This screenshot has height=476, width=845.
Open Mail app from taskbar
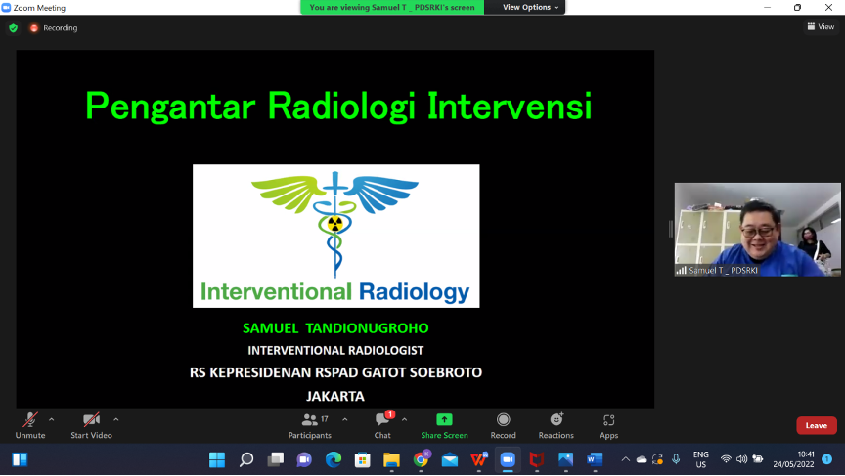click(450, 459)
